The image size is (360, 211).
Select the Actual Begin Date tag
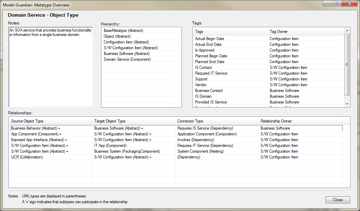[209, 39]
